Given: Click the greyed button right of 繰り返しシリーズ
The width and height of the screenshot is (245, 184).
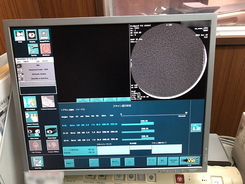Looking at the screenshot, I should pyautogui.click(x=129, y=162).
